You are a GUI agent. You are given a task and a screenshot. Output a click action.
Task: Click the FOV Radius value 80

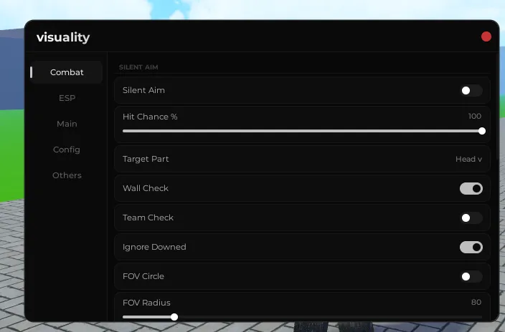[476, 302]
